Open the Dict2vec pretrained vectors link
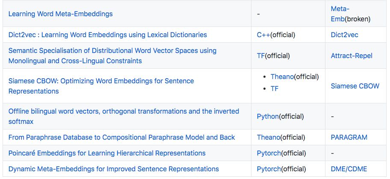This screenshot has height=179, width=390. 344,35
